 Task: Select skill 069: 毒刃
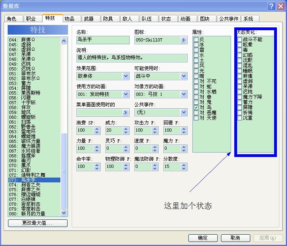click(34, 161)
